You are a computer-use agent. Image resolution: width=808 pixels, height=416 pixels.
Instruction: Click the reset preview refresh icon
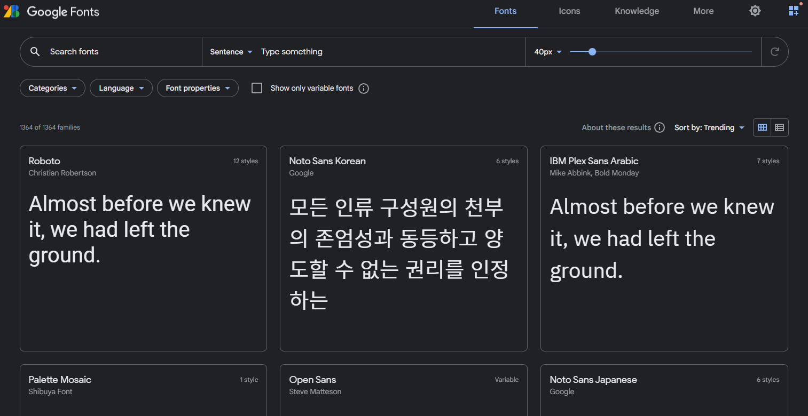tap(774, 52)
